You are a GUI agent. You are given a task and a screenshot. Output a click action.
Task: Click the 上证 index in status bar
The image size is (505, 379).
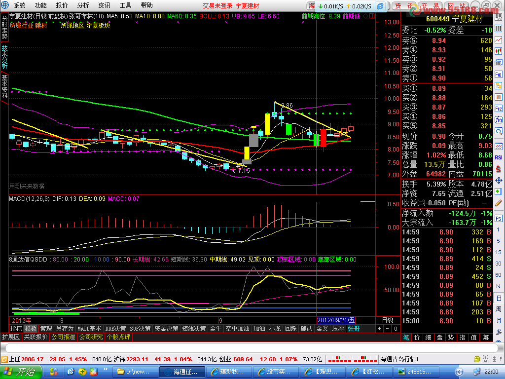click(x=26, y=359)
